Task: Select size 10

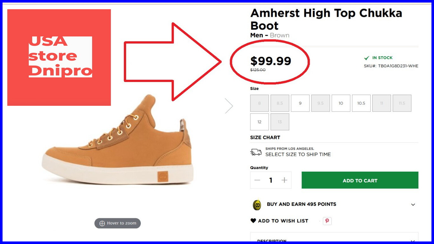Action: (x=341, y=103)
